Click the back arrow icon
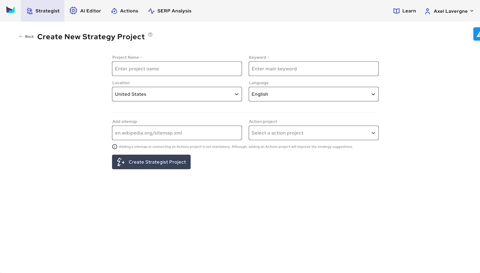The width and height of the screenshot is (480, 273). coord(21,37)
